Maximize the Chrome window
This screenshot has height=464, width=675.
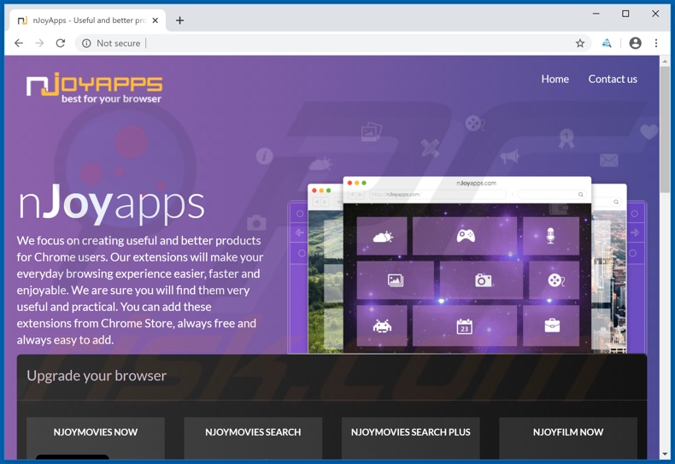[x=625, y=14]
